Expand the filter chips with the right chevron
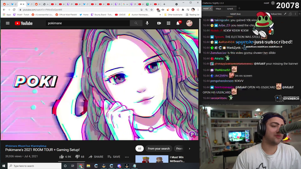 click(x=190, y=148)
